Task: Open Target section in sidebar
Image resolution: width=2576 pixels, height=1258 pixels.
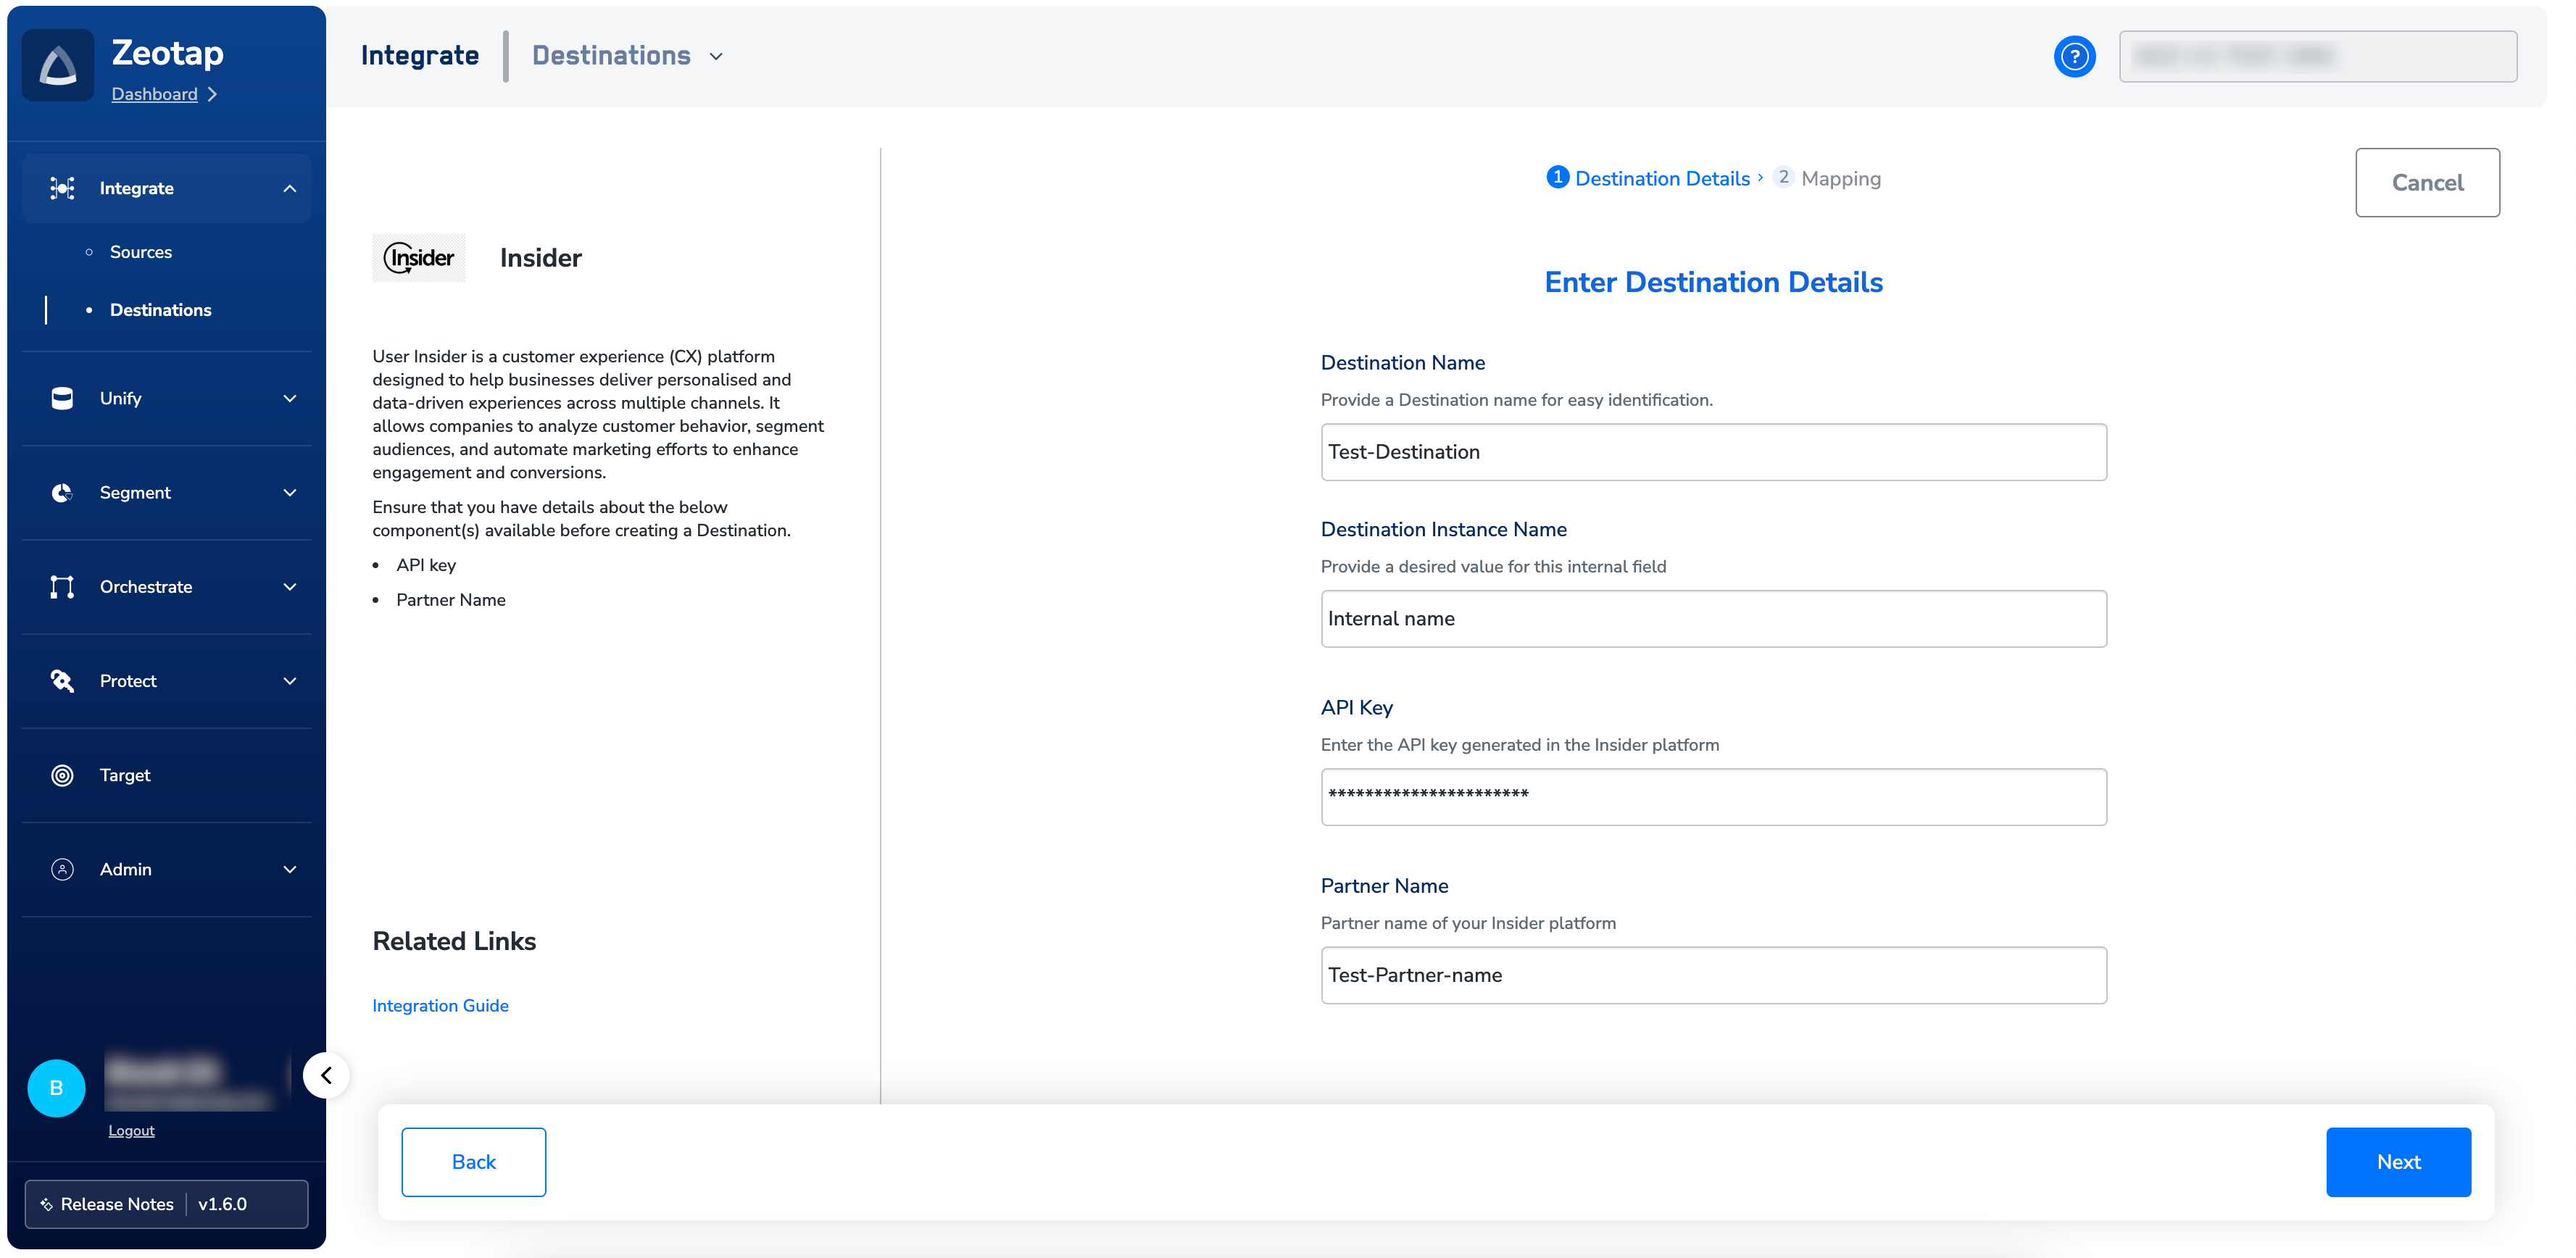Action: (x=125, y=775)
